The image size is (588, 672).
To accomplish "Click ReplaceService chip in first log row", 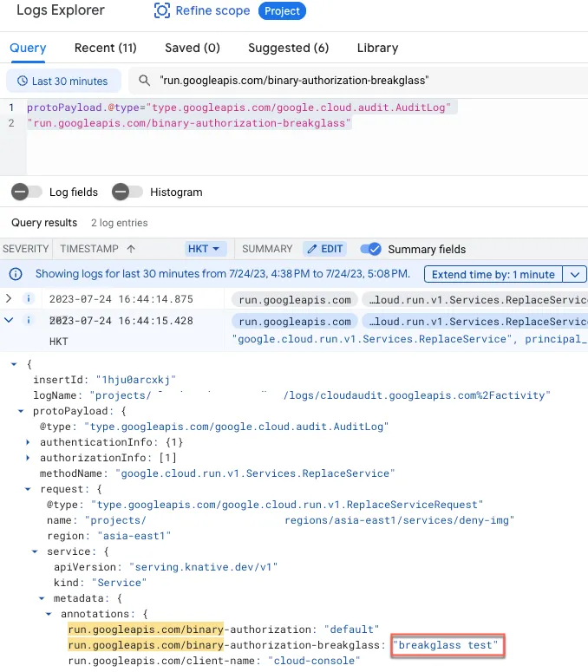I will (475, 300).
